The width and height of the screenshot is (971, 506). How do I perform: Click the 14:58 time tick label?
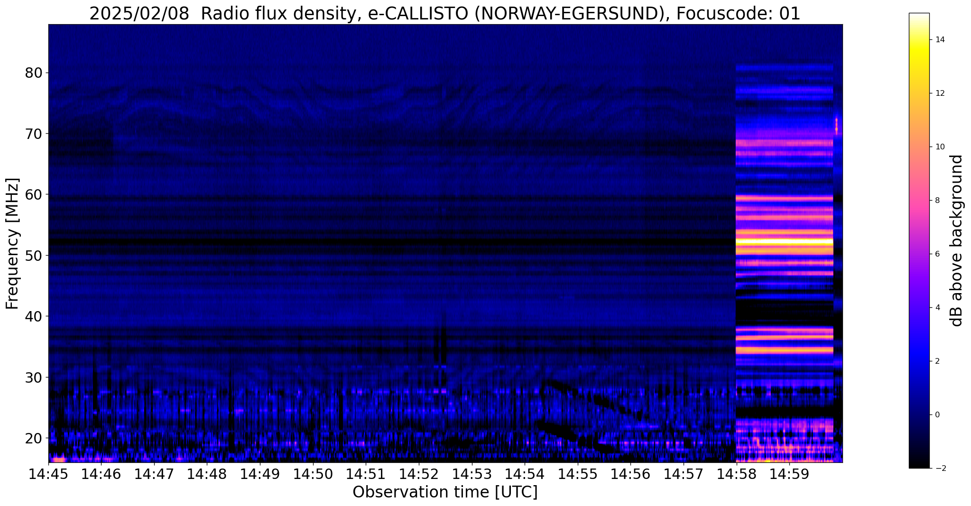736,473
